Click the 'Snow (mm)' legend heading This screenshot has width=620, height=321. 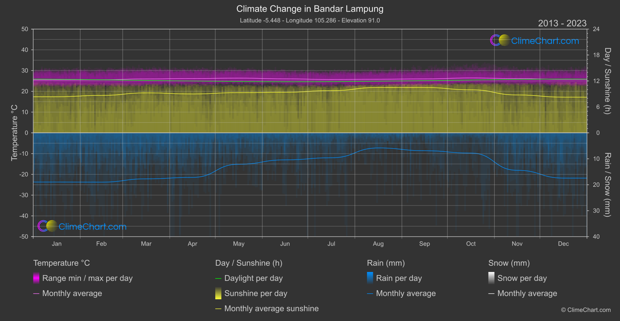tap(509, 263)
